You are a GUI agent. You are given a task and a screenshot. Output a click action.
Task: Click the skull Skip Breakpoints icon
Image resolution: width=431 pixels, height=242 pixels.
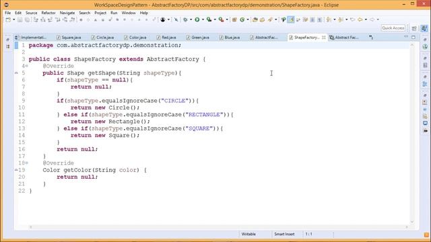pos(163,19)
